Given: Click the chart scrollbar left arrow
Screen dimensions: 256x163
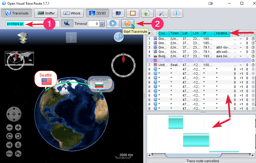Looking at the screenshot, I should point(149,155).
